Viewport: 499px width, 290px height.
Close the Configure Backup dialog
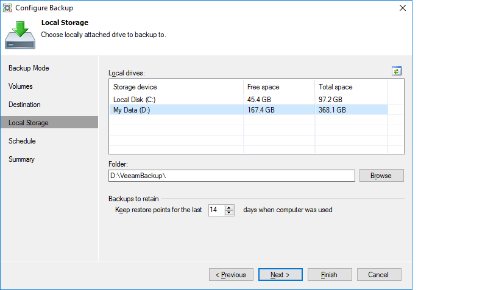[x=402, y=8]
